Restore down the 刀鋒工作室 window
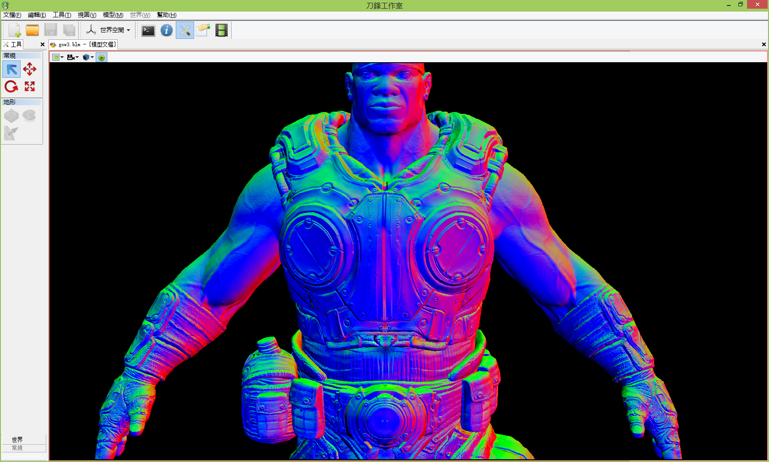The width and height of the screenshot is (769, 462). (x=741, y=5)
